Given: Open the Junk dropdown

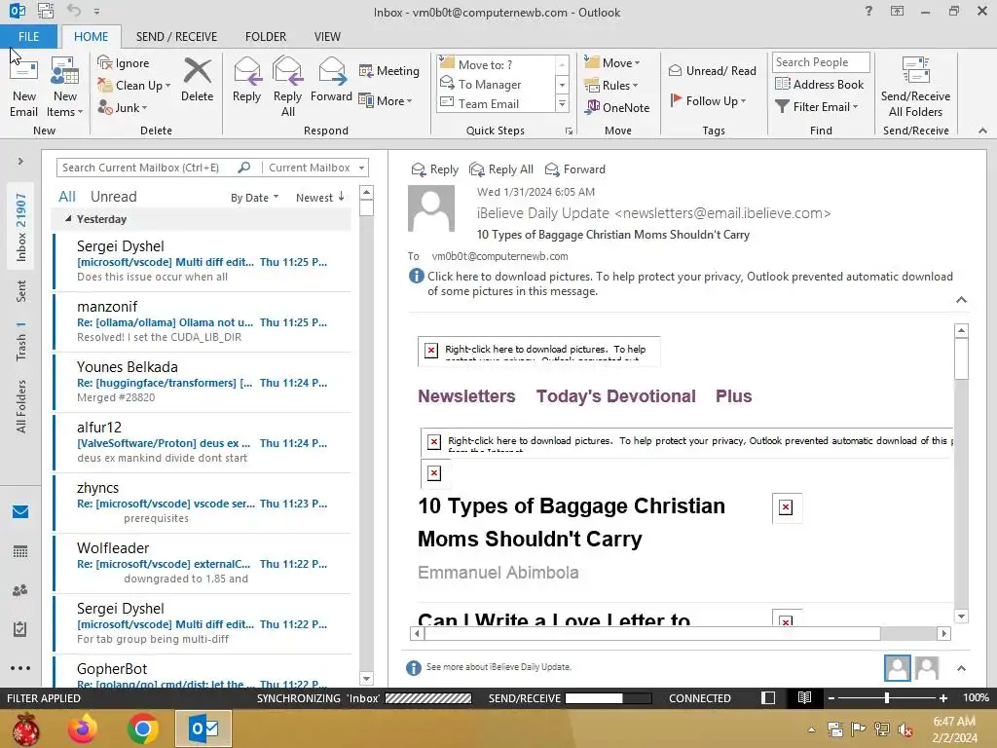Looking at the screenshot, I should pos(123,107).
